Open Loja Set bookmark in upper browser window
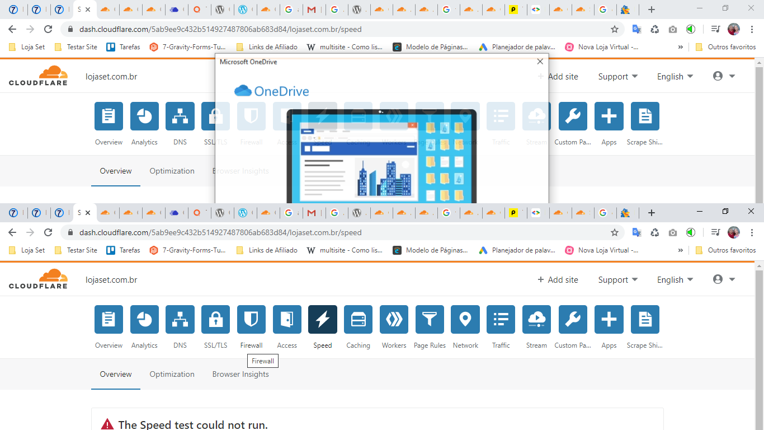The height and width of the screenshot is (430, 764). pos(27,47)
